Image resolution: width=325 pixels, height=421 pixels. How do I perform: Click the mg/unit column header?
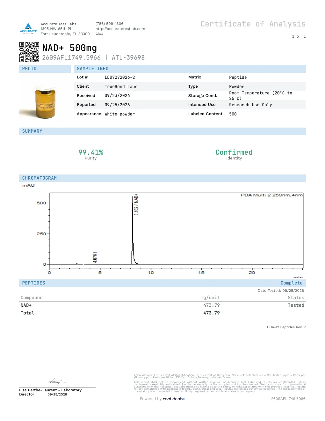tap(210, 298)
